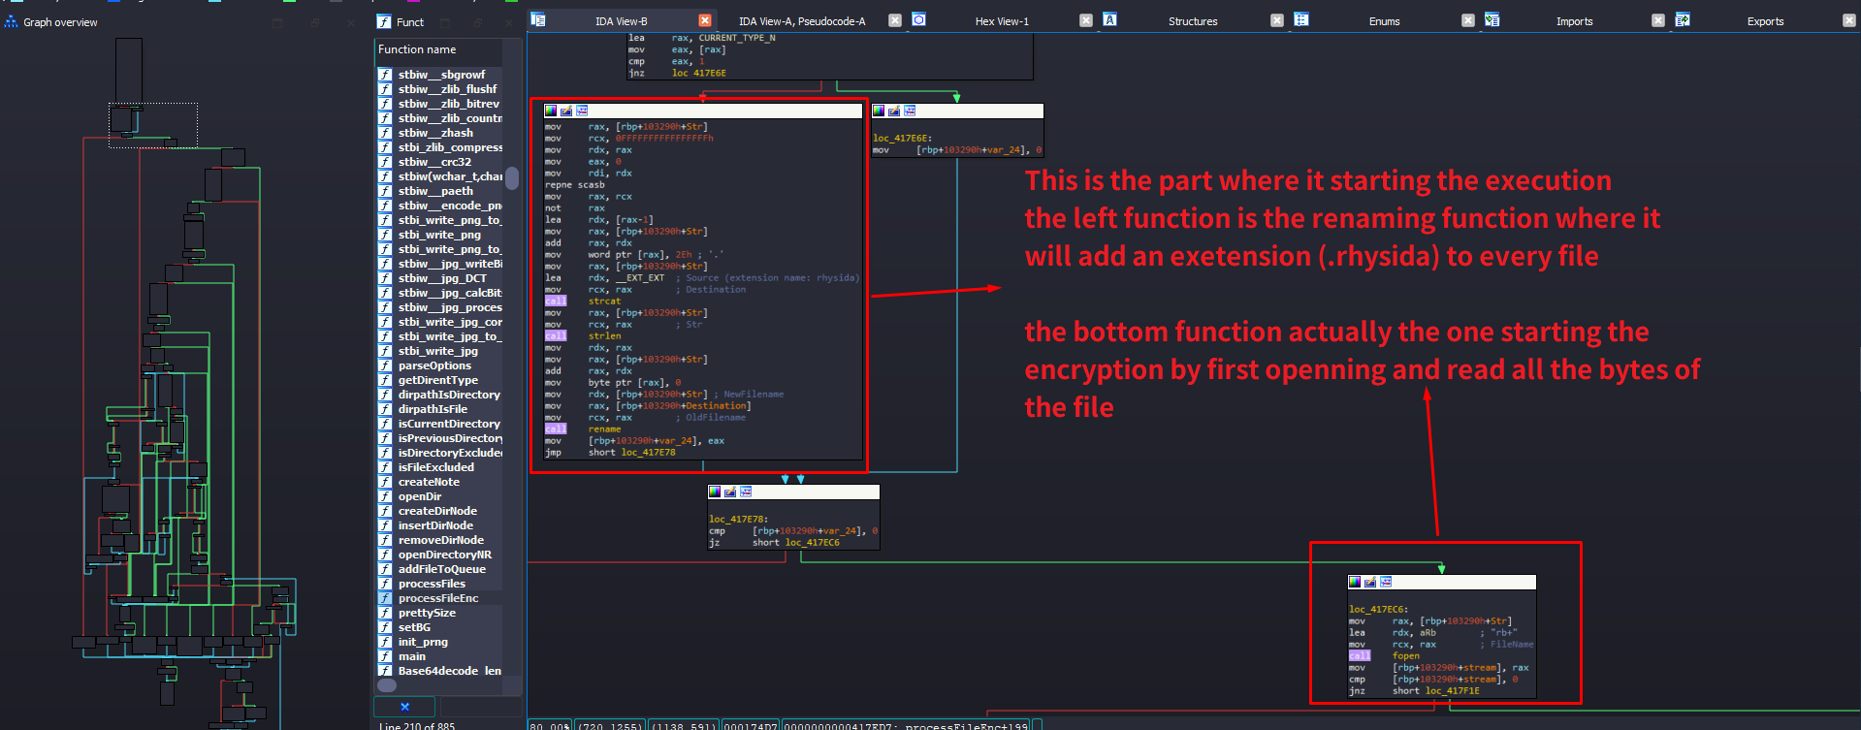Select the openDirectoryNR function row

(439, 555)
